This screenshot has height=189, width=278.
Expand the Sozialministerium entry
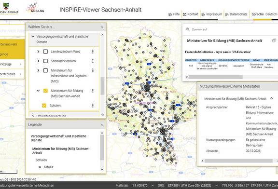38,61
